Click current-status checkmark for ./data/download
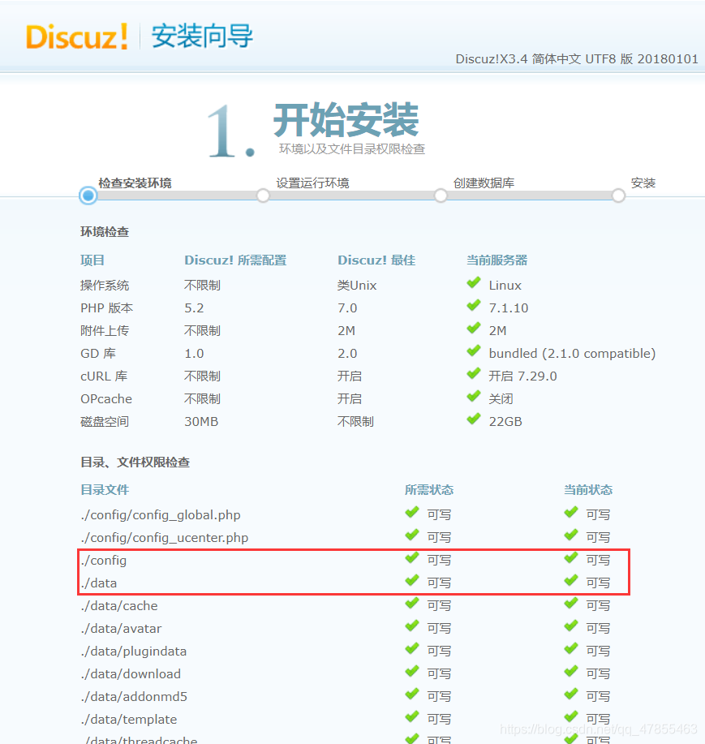This screenshot has height=744, width=705. pos(571,672)
